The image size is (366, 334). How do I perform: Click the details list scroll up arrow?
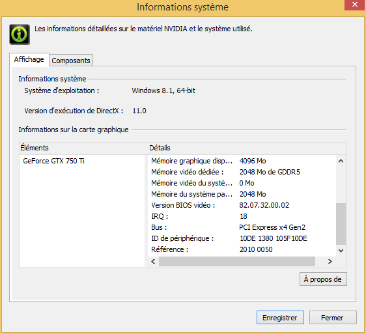point(341,161)
